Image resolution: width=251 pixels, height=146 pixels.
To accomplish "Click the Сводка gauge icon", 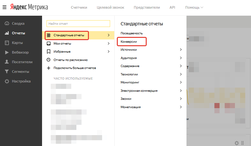I will point(7,23).
